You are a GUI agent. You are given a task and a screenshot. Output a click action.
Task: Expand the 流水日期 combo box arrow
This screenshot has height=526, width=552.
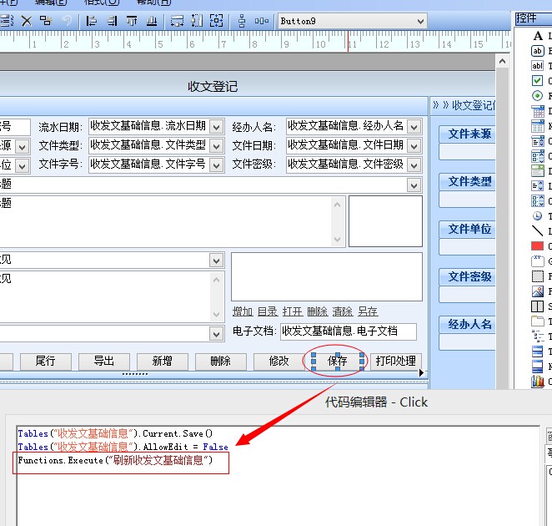click(217, 127)
